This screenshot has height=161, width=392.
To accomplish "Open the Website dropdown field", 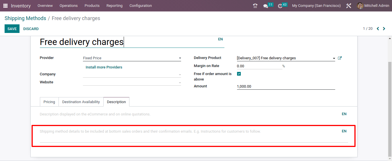I will click(132, 82).
